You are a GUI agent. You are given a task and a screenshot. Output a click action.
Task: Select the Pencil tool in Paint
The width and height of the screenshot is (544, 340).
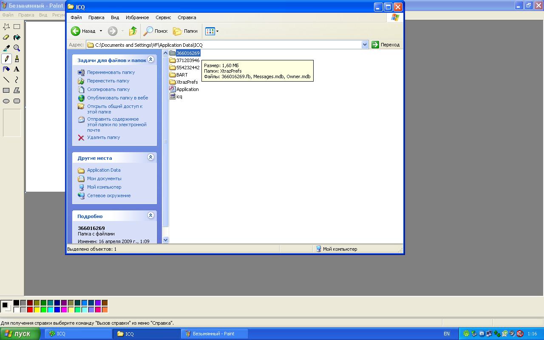[6, 59]
